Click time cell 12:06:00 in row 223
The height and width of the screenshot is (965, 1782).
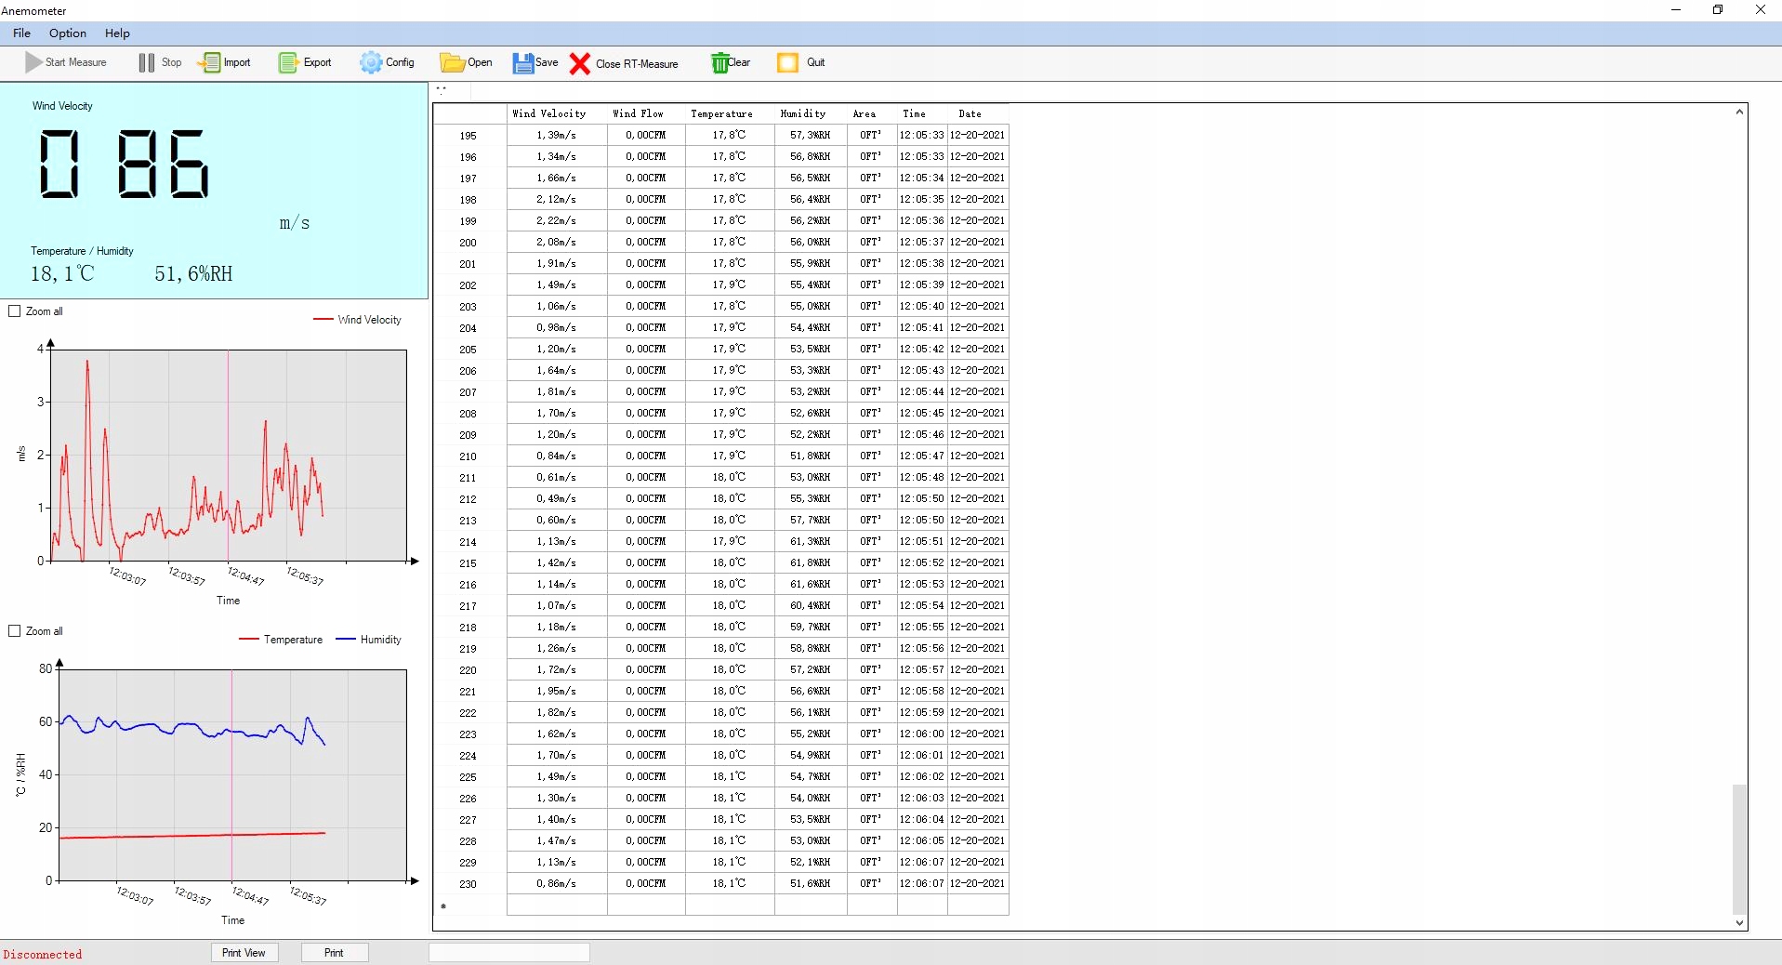[x=922, y=734]
